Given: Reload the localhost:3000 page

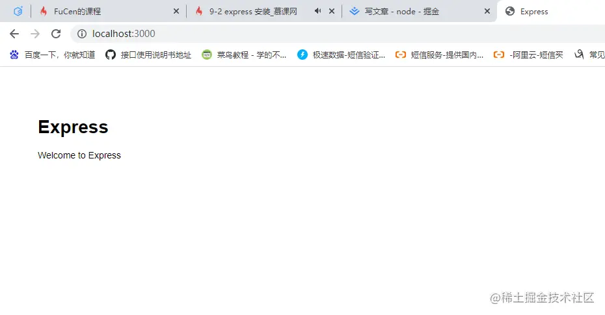Looking at the screenshot, I should click(56, 34).
